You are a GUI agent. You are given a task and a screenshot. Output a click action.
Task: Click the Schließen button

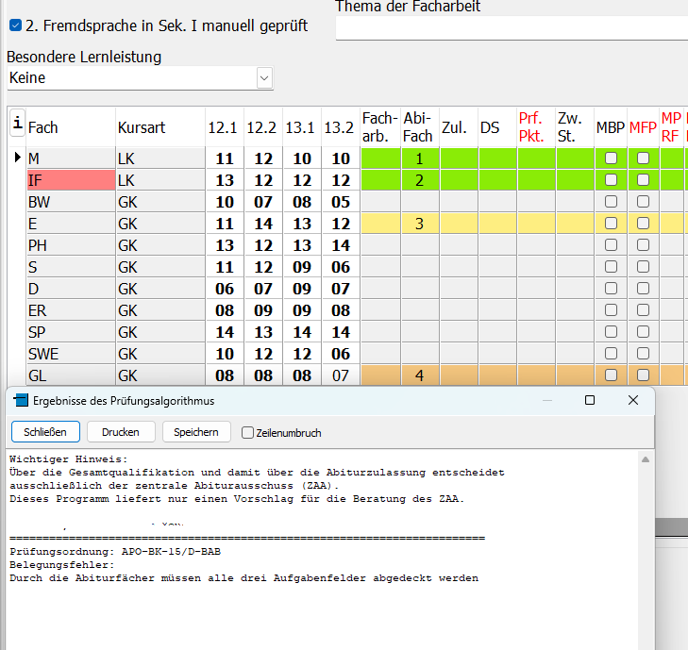coord(45,432)
